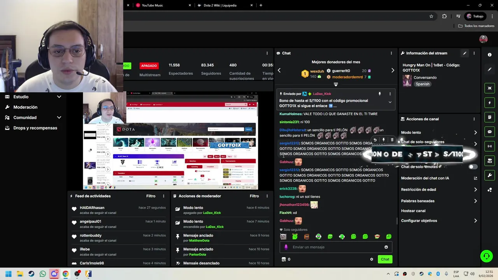Click the stream preview thumbnail

pos(171,141)
